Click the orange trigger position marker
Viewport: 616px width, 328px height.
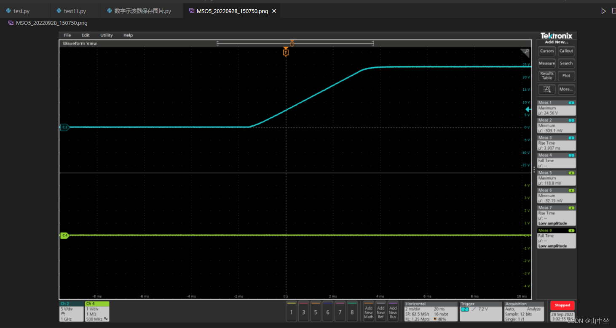[x=286, y=52]
